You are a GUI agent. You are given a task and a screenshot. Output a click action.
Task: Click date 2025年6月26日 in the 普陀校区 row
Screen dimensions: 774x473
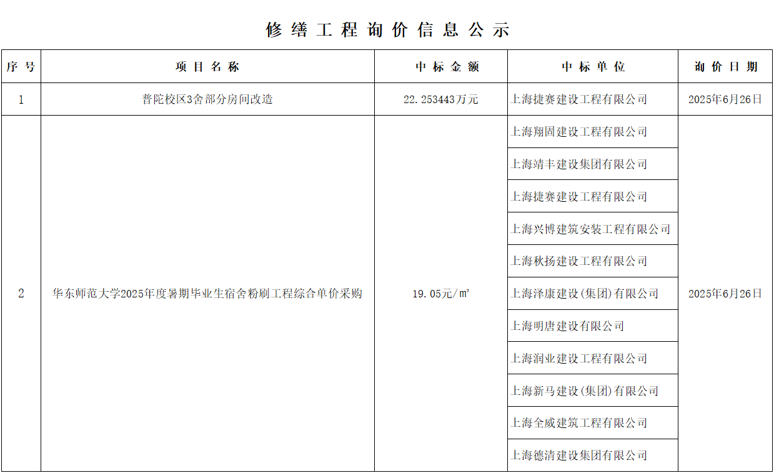coord(725,99)
